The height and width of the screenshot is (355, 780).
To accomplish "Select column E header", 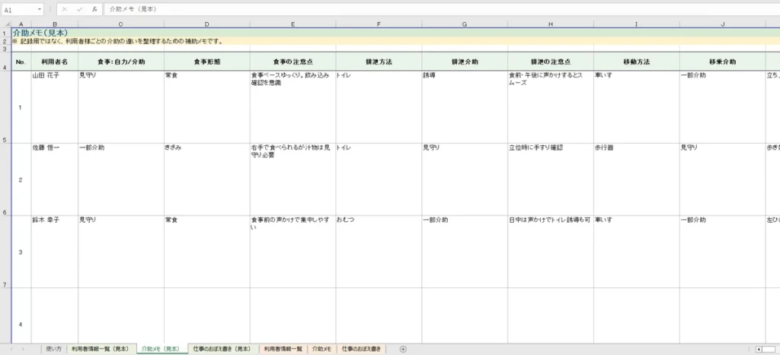I will tap(292, 24).
